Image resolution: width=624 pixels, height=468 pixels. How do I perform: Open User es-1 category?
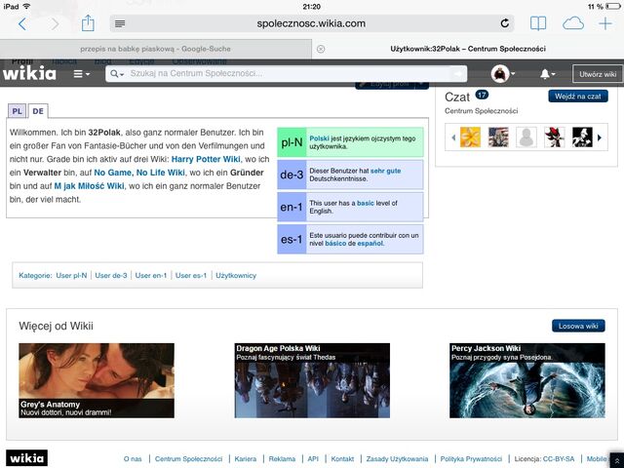click(x=191, y=275)
